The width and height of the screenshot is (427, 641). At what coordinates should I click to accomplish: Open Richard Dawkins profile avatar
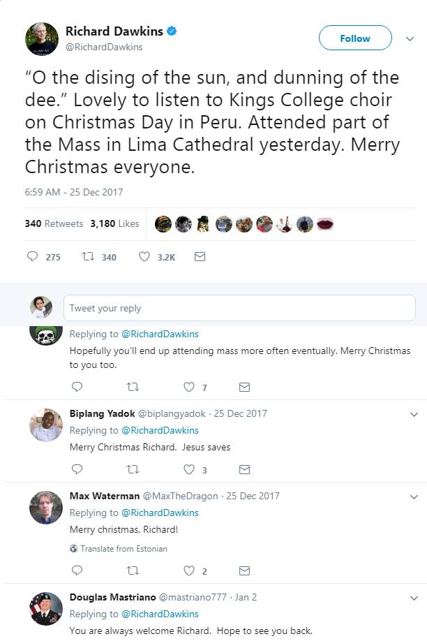point(41,38)
